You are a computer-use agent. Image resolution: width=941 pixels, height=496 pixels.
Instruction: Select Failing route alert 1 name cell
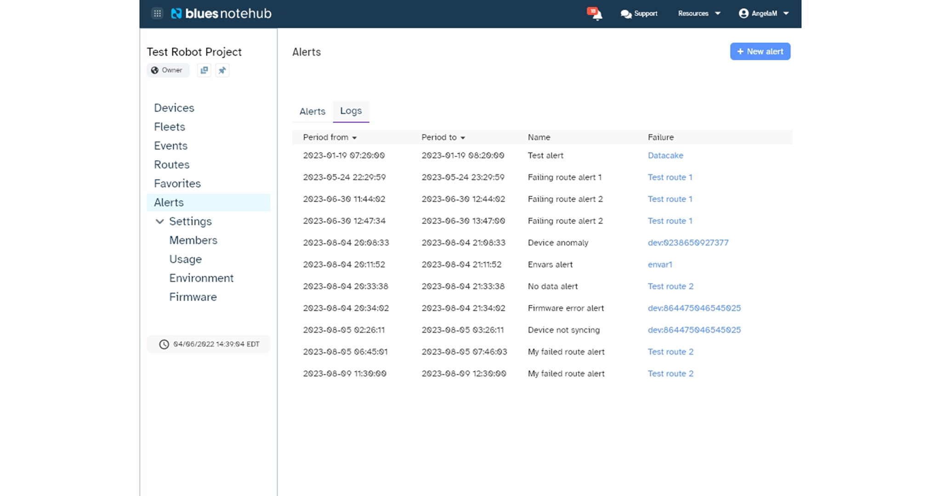pos(564,177)
